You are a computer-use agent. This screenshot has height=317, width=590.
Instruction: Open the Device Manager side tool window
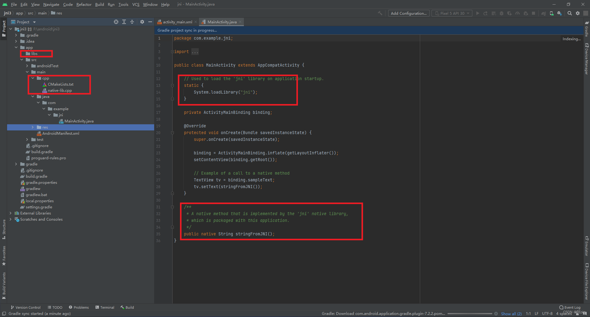587,59
